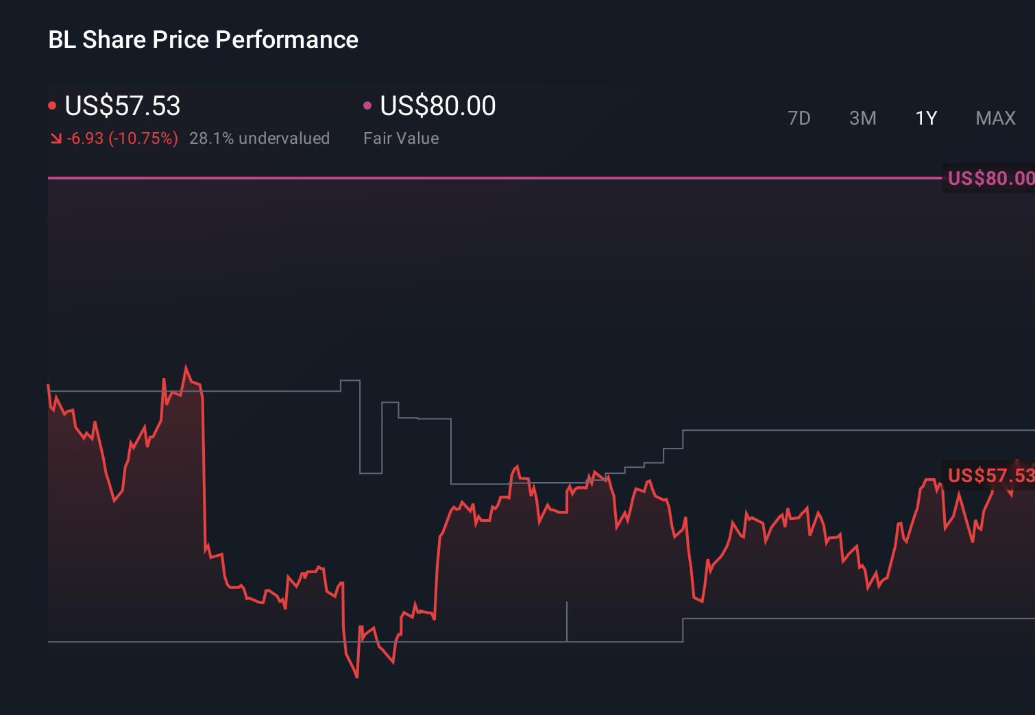Click the US$80.00 fair value text
Image resolution: width=1035 pixels, height=715 pixels.
coord(437,106)
